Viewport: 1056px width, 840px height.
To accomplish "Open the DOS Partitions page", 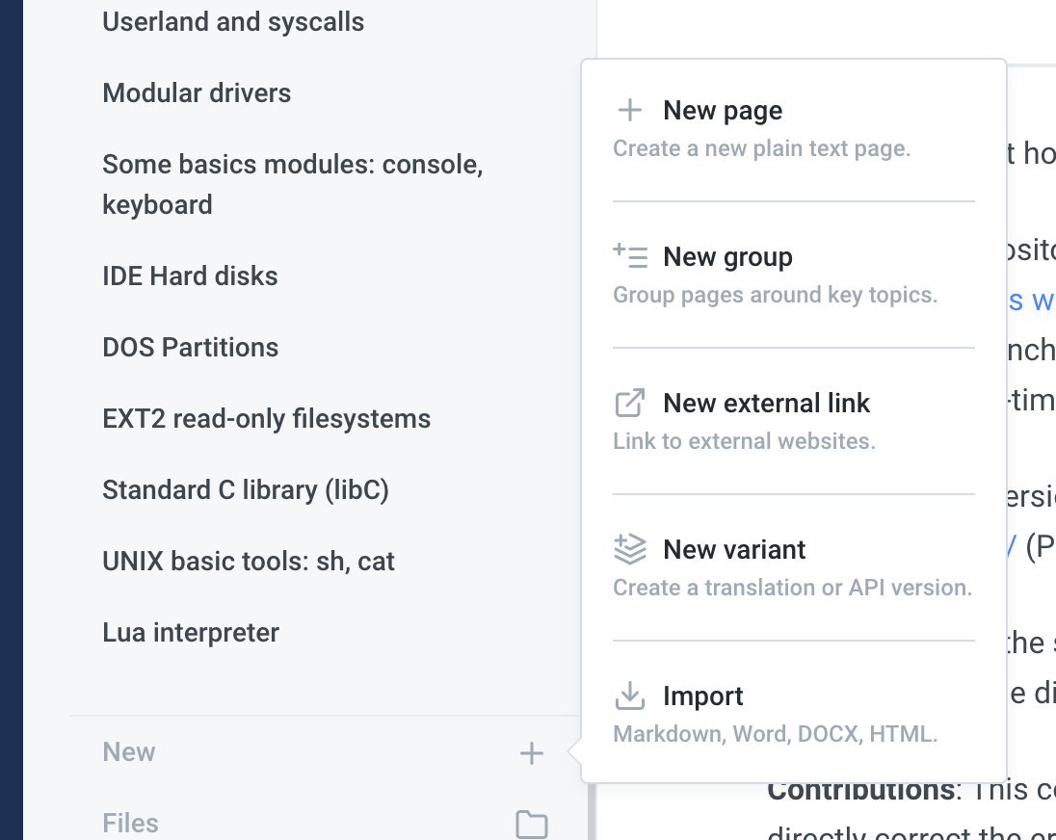I will (191, 348).
